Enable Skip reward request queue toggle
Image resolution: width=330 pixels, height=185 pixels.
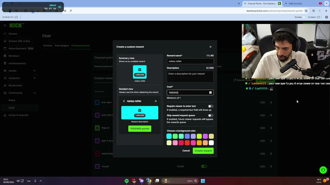(211, 115)
